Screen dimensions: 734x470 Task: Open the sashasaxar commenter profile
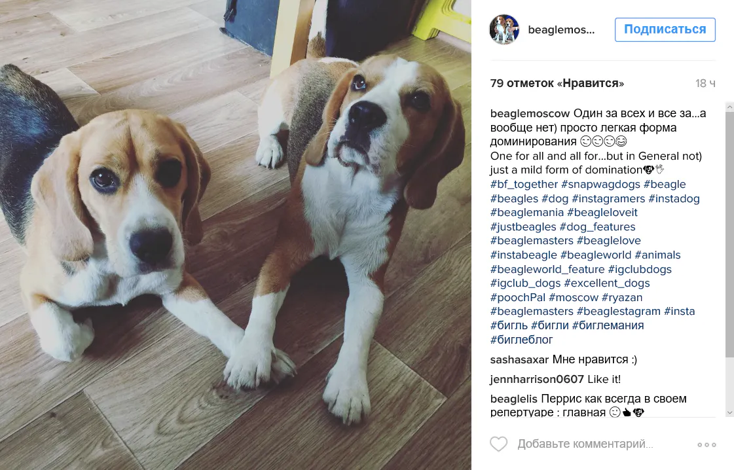pos(519,359)
